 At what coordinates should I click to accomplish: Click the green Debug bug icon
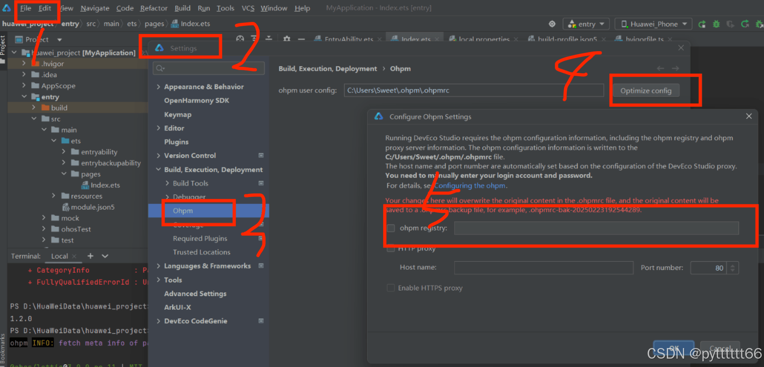716,24
